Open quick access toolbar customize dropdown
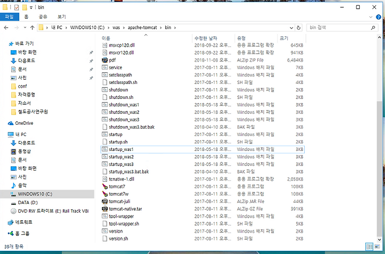Screen dimensions: 385x254 [31, 7]
